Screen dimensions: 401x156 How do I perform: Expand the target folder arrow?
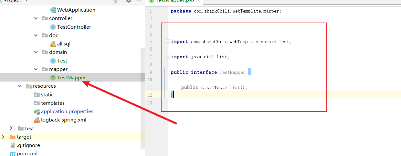click(4, 137)
